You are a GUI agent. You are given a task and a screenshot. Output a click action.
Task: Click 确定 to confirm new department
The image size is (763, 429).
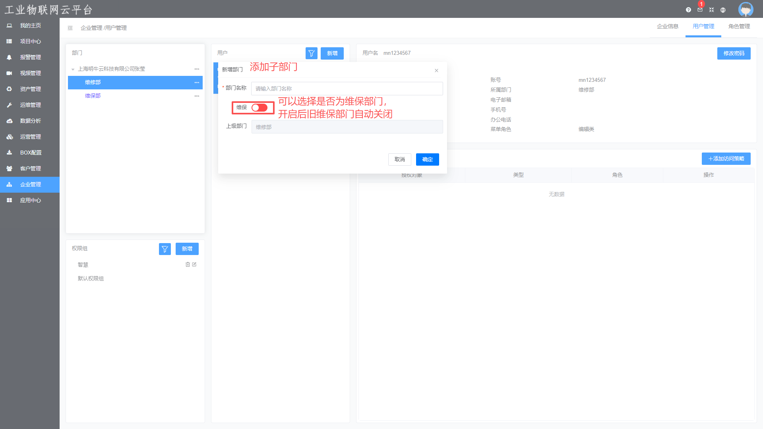click(427, 159)
